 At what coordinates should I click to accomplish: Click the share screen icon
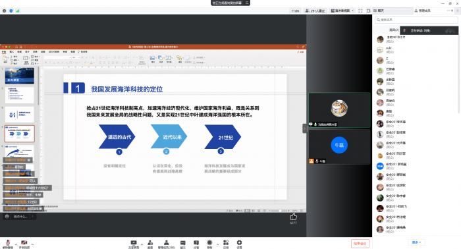(134, 242)
